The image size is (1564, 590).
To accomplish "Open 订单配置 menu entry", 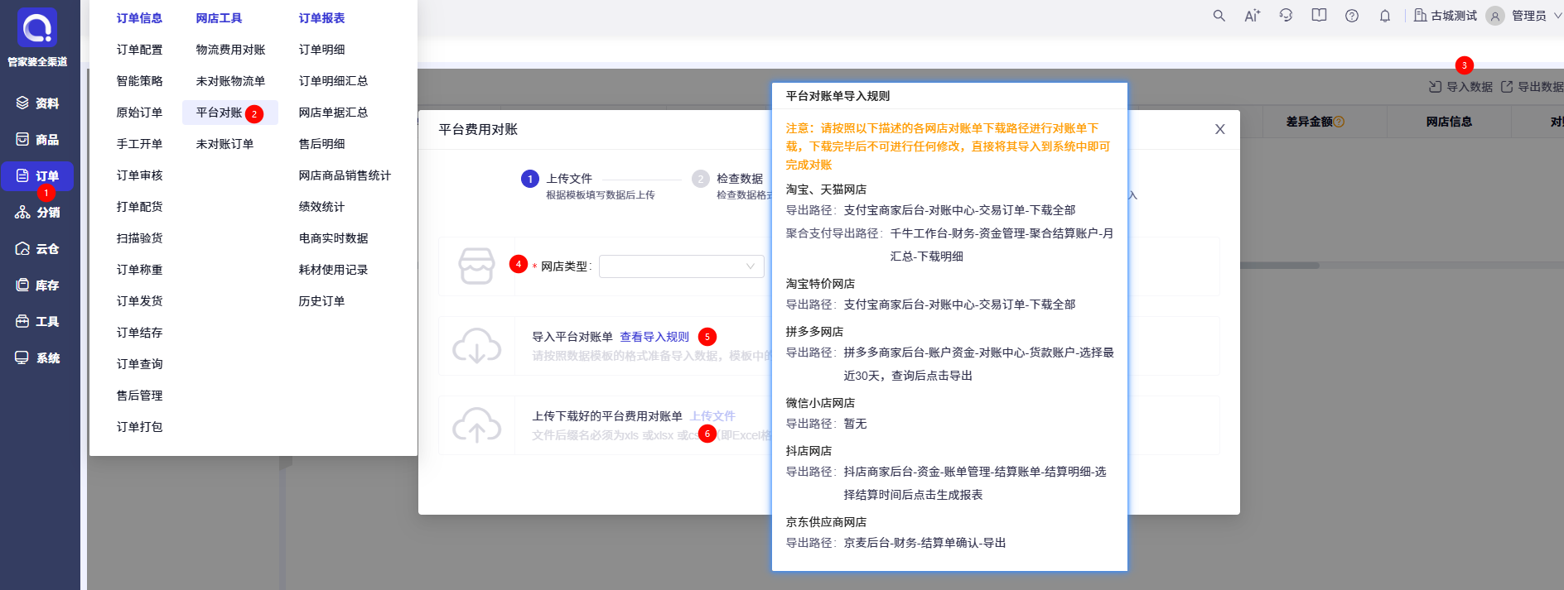I will pos(140,50).
